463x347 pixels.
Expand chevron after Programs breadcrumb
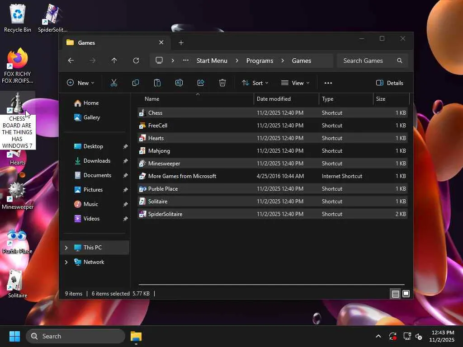click(x=283, y=61)
